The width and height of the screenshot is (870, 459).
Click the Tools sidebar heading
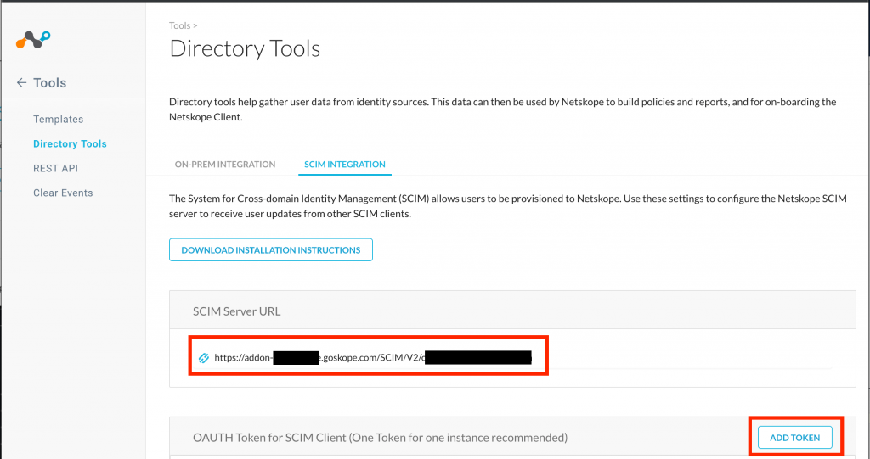(x=50, y=82)
